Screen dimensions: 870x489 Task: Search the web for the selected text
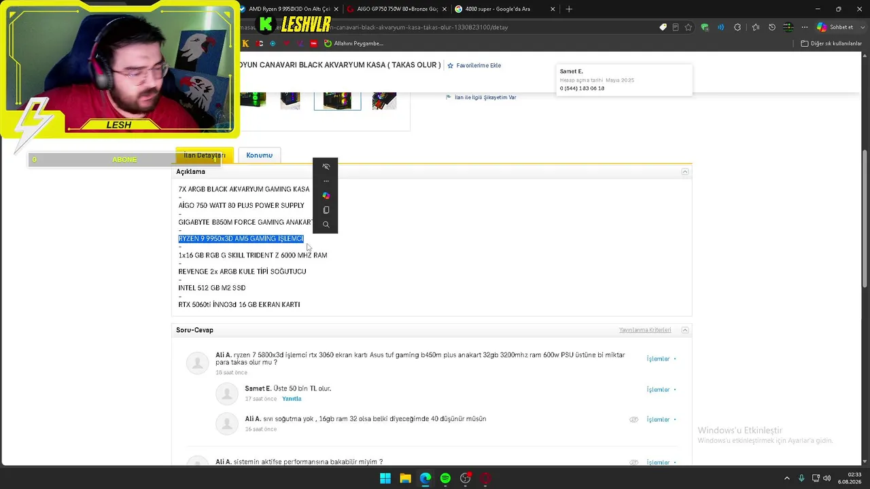pyautogui.click(x=326, y=224)
